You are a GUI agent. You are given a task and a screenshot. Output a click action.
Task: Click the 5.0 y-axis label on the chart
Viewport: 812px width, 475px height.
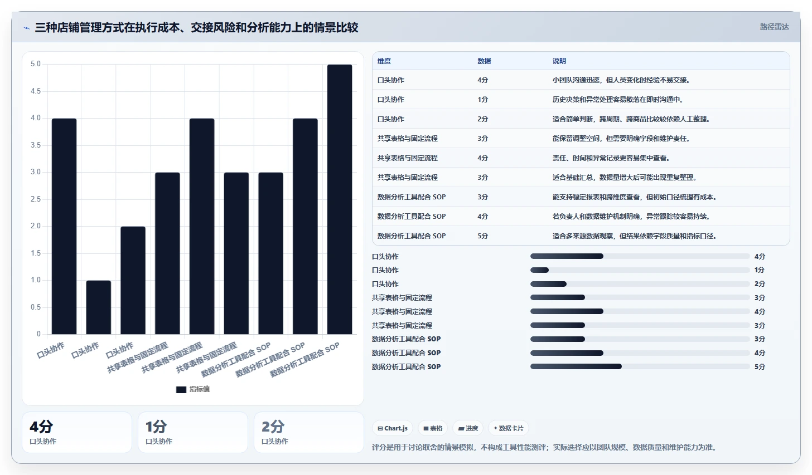click(36, 64)
